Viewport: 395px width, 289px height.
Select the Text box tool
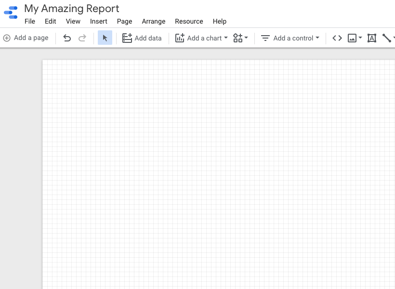coord(371,38)
